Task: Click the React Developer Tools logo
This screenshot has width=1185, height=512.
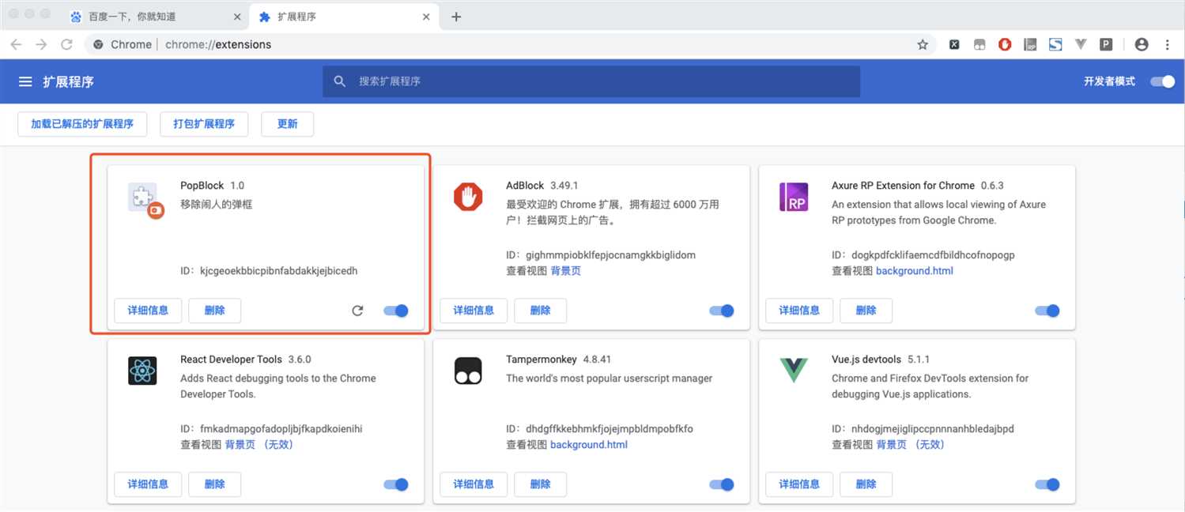Action: pyautogui.click(x=142, y=371)
